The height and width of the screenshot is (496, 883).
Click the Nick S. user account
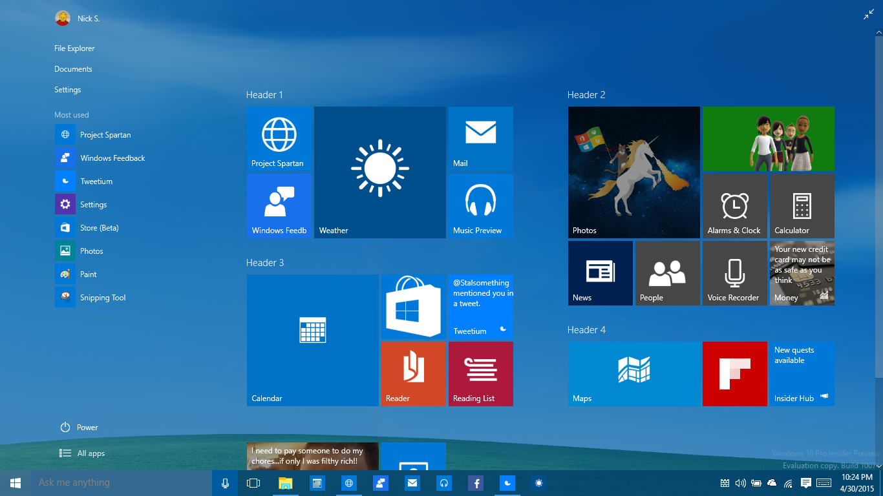click(78, 19)
